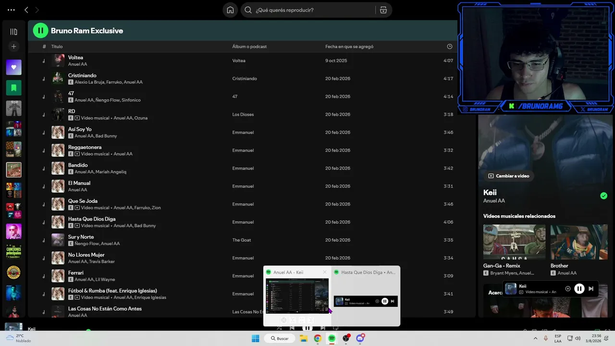Go forward with the right arrow

37,10
